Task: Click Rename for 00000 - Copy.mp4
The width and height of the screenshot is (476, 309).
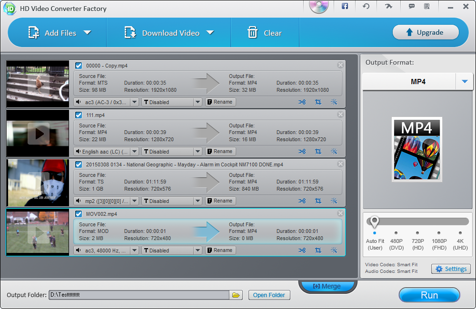Action: point(220,102)
